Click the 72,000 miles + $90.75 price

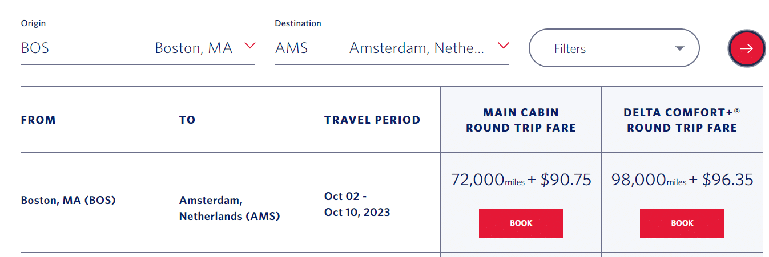521,180
